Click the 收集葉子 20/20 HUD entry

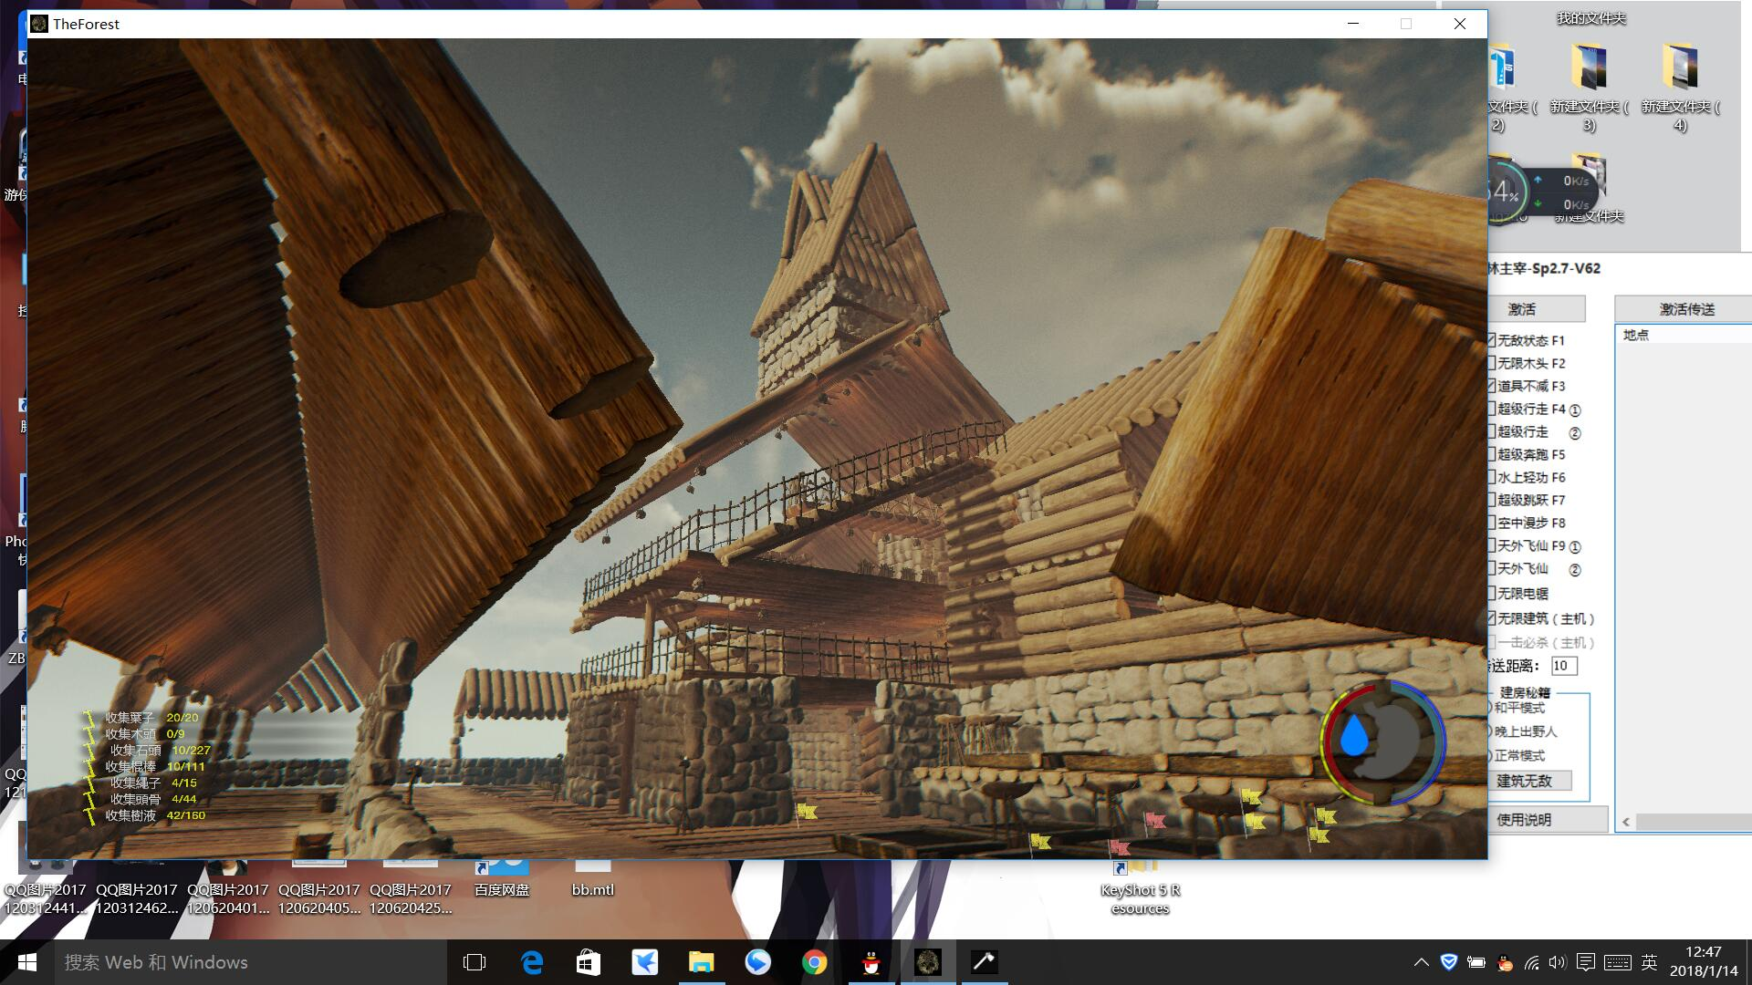(x=142, y=718)
